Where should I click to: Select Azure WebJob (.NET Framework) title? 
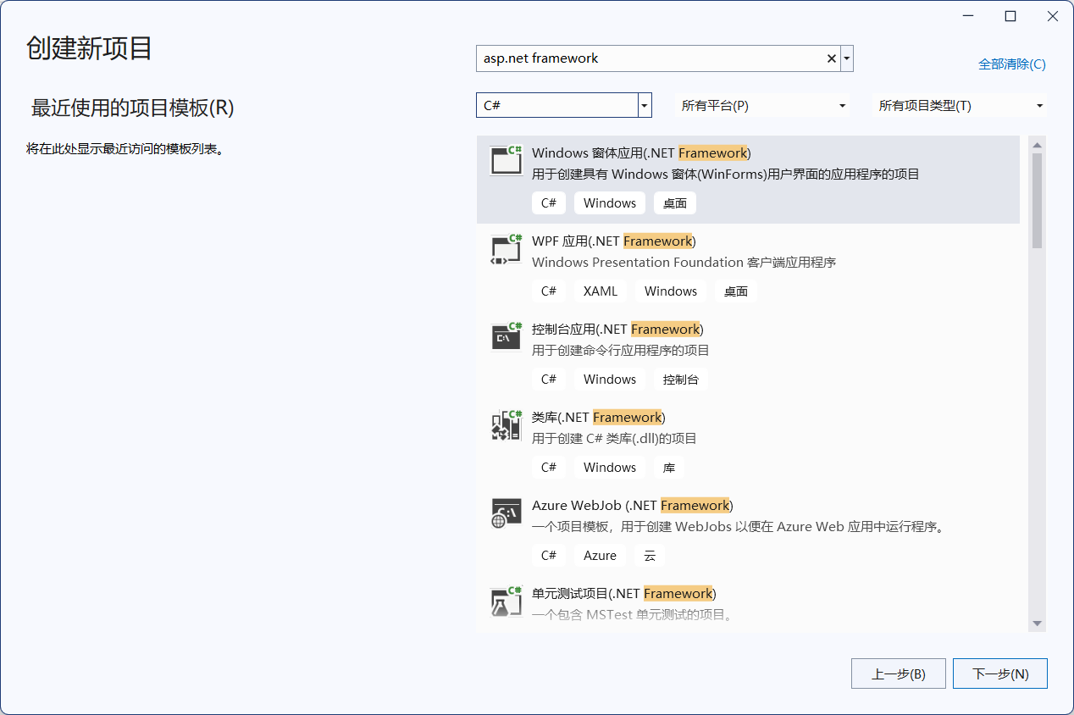633,506
